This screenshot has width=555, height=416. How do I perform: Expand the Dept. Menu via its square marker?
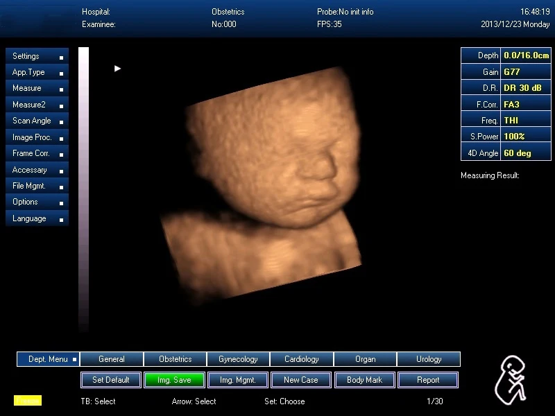pyautogui.click(x=74, y=359)
